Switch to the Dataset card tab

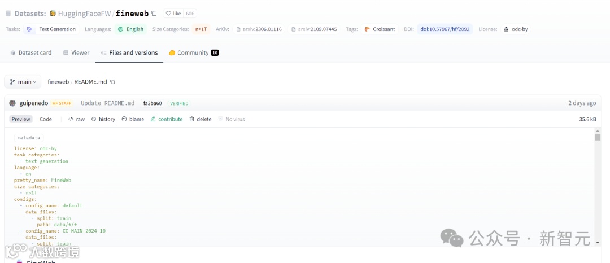click(30, 53)
